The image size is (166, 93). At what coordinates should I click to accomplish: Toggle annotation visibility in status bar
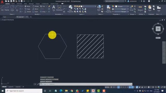click(137, 87)
